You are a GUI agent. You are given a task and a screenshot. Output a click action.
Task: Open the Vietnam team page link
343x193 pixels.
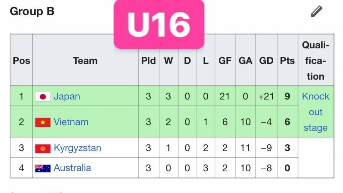click(x=71, y=122)
